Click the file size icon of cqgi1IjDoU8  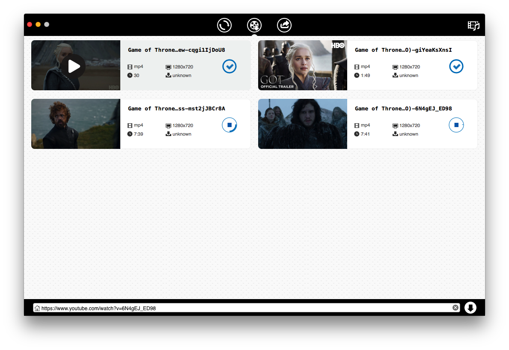click(168, 75)
